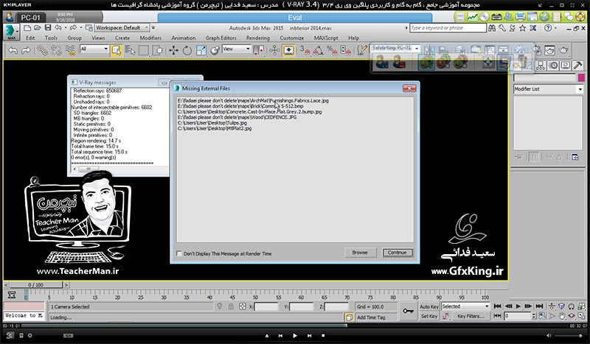The image size is (590, 344).
Task: Activate the Select and Move tool
Action: [x=173, y=50]
